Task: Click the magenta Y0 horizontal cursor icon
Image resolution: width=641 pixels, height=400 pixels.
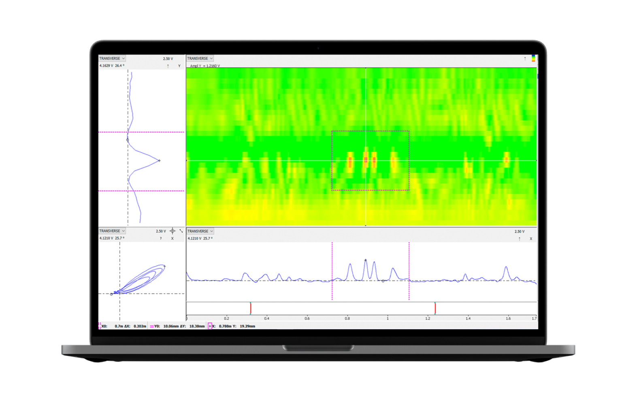Action: pos(151,326)
